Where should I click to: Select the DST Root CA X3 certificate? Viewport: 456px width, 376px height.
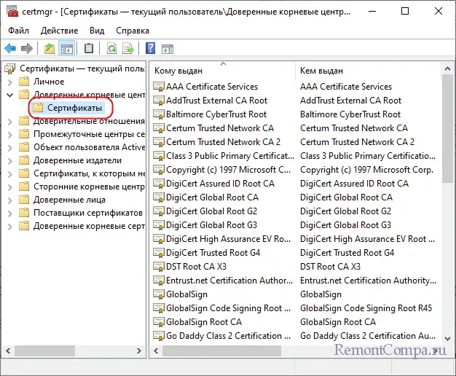pyautogui.click(x=196, y=267)
